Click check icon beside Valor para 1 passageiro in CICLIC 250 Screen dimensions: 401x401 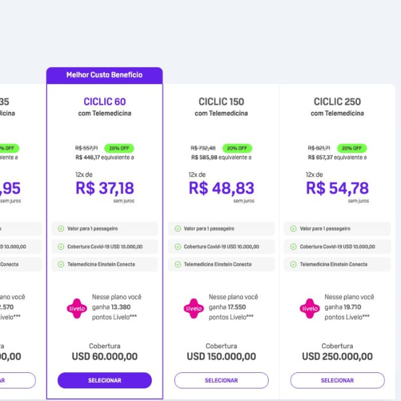pos(293,229)
